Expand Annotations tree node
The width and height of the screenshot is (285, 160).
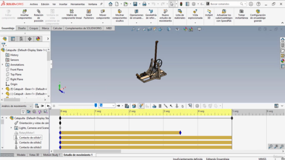click(x=2, y=64)
